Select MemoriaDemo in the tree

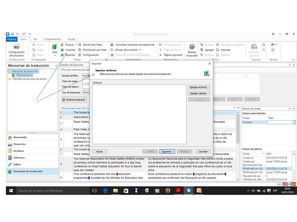click(22, 75)
